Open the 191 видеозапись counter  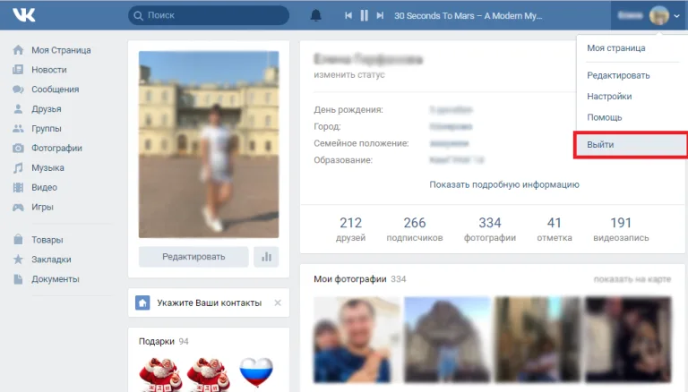tap(621, 229)
